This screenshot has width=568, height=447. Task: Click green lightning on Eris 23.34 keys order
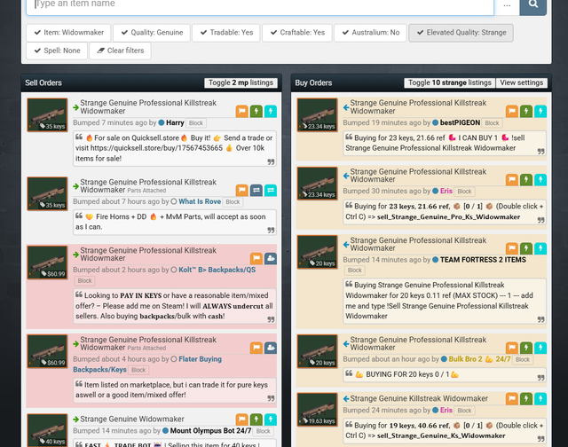coord(526,179)
